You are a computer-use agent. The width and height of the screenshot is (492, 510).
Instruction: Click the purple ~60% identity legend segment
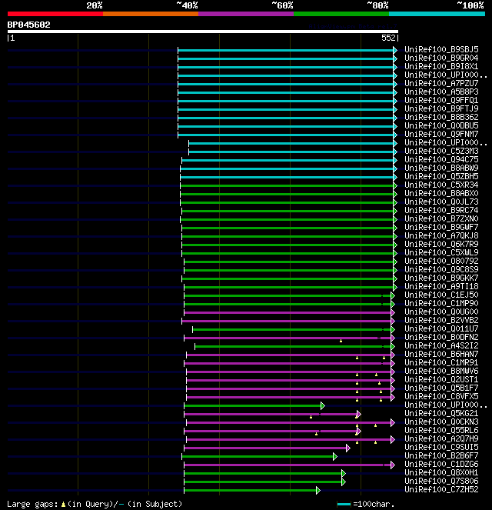[246, 14]
